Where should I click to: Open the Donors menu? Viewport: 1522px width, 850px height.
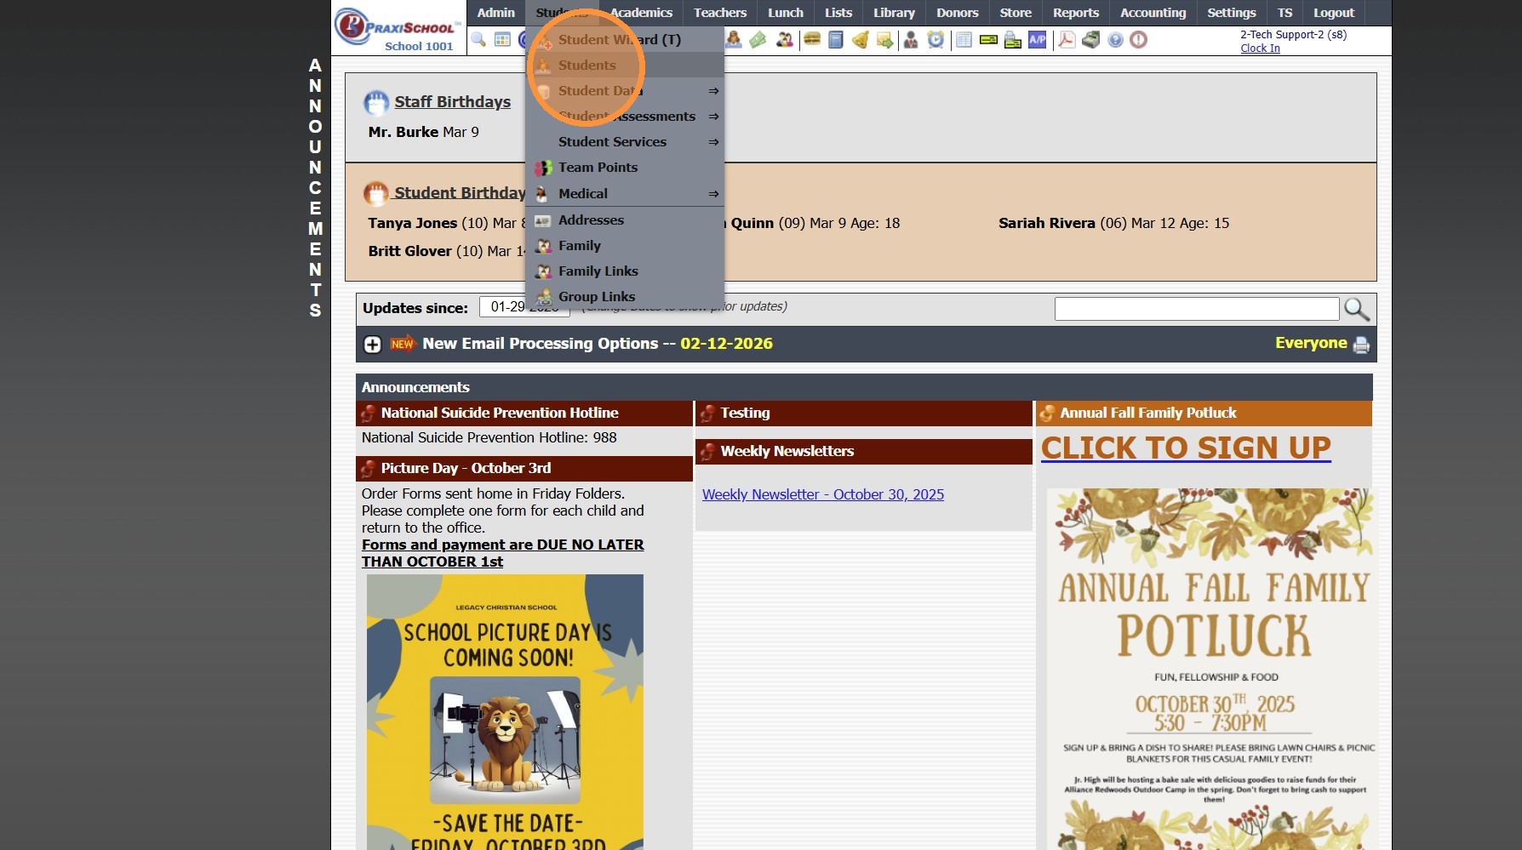[958, 13]
